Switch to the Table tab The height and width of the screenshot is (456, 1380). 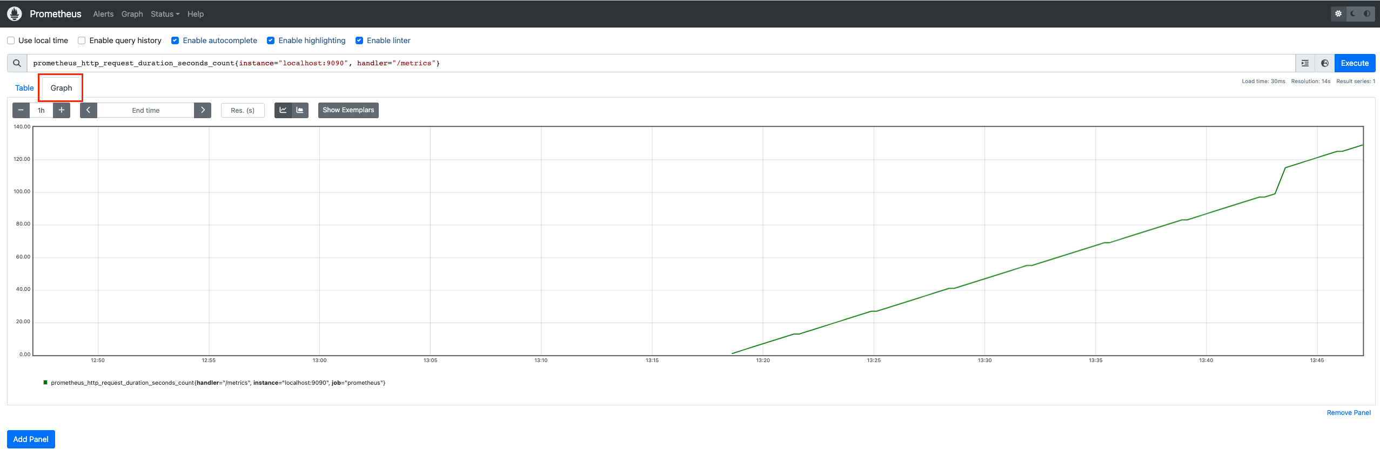coord(24,88)
